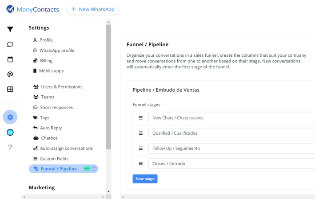Click the settings panel vertical scrollbar thumb
Screen dimensions: 315x199
(108, 87)
